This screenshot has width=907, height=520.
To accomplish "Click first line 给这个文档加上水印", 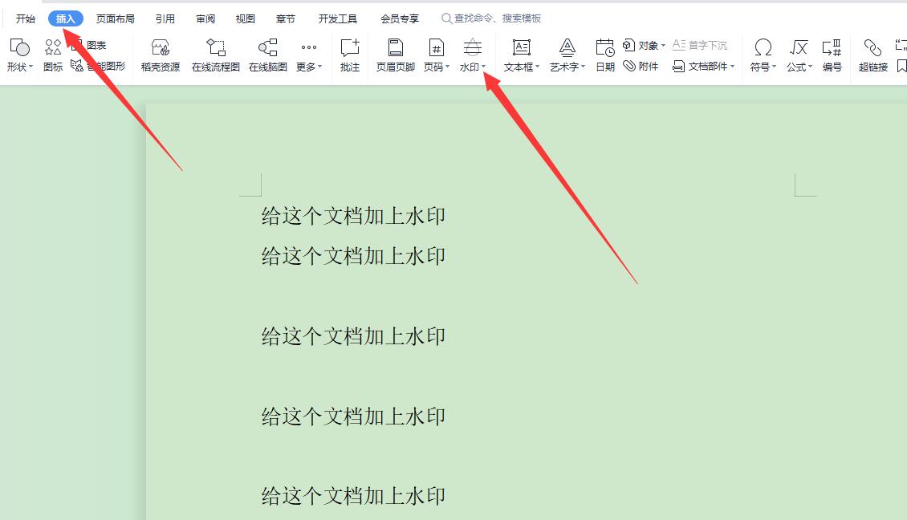I will (x=353, y=216).
